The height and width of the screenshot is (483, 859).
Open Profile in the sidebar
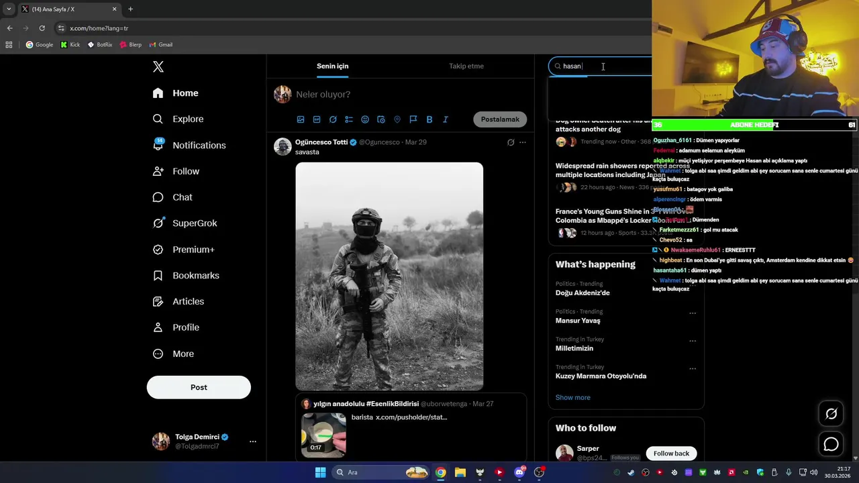(176, 327)
